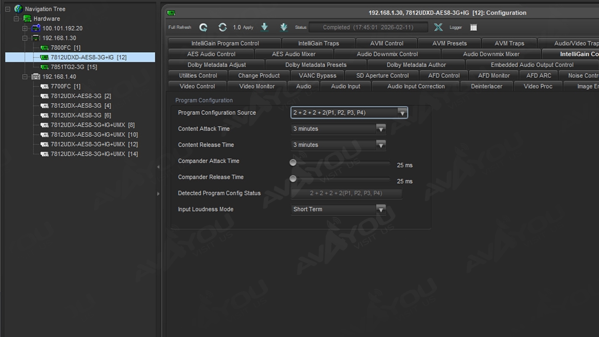
Task: Open the Content Attack Time dropdown
Action: tap(380, 129)
